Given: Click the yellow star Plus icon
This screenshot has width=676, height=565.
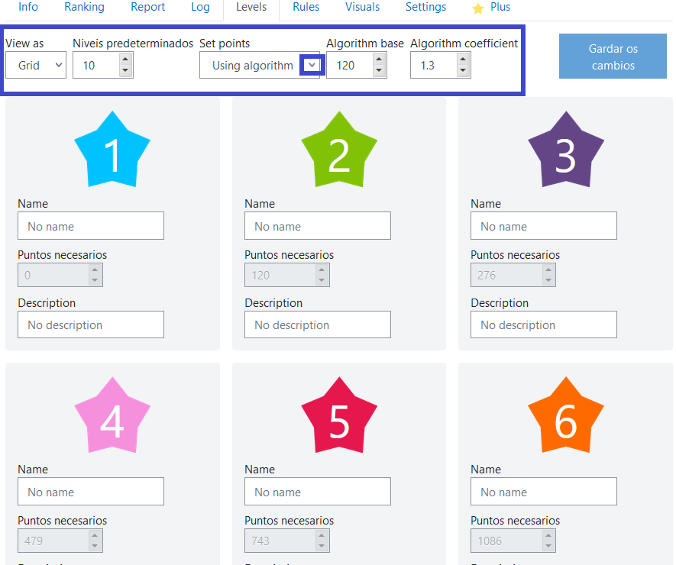Looking at the screenshot, I should pos(478,8).
